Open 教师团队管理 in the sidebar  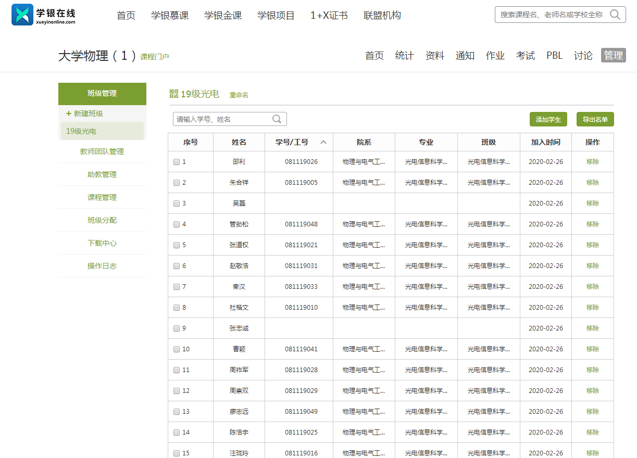pyautogui.click(x=102, y=151)
